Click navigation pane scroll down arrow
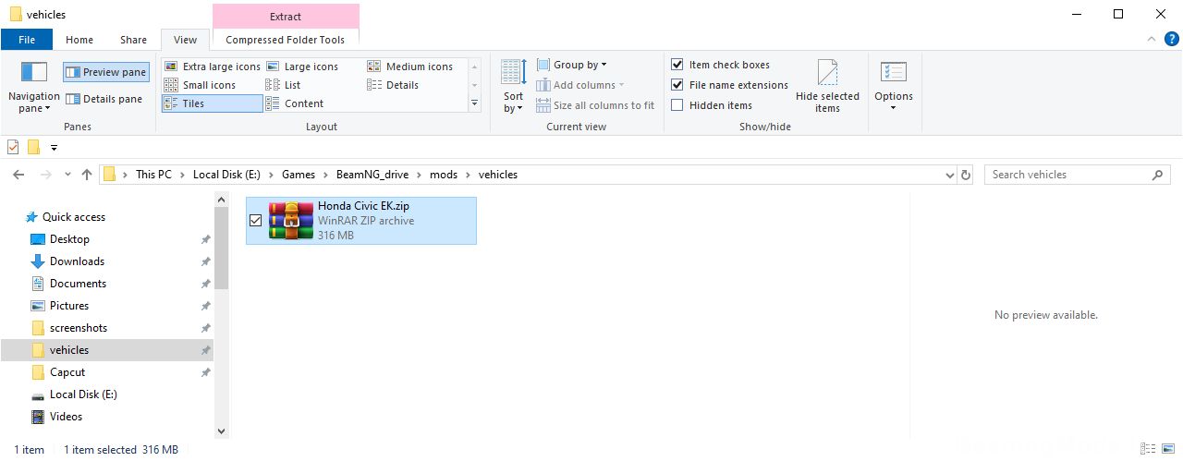The width and height of the screenshot is (1183, 461). click(x=221, y=431)
